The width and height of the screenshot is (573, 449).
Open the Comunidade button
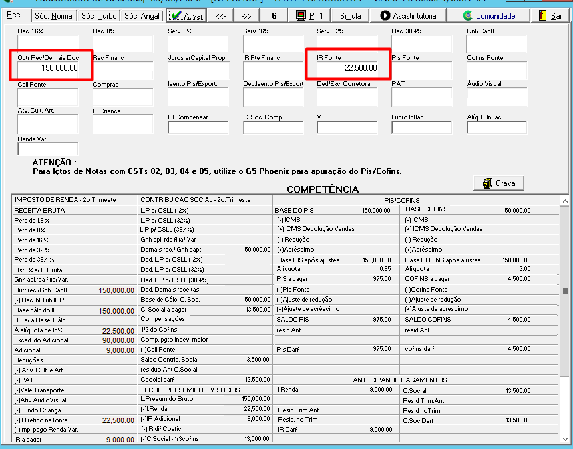(488, 16)
